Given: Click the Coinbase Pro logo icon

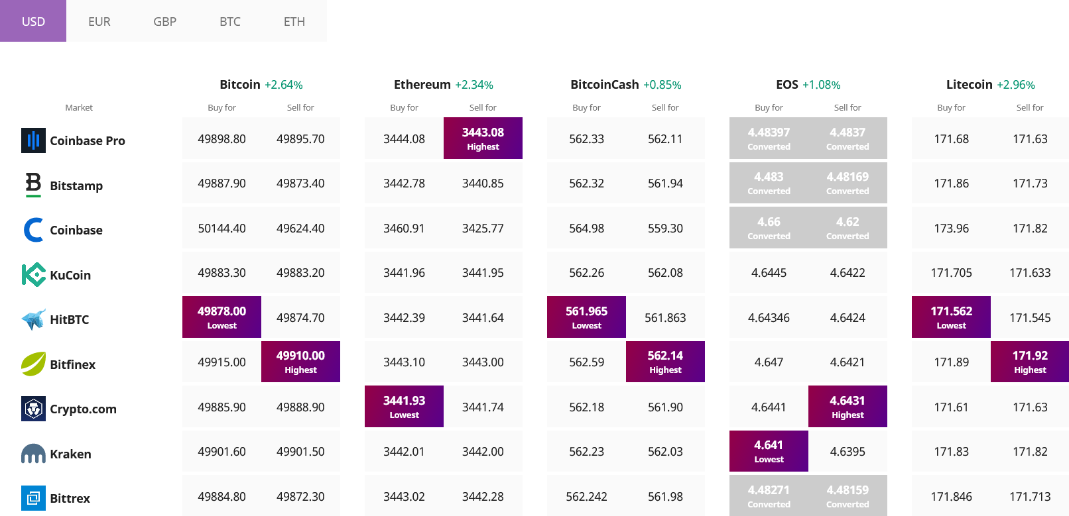Looking at the screenshot, I should (33, 140).
